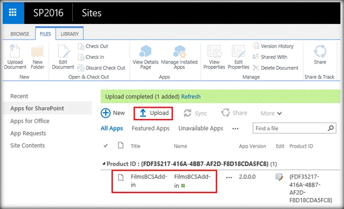344x209 pixels.
Task: Sort by the Title column header
Action: 136,146
